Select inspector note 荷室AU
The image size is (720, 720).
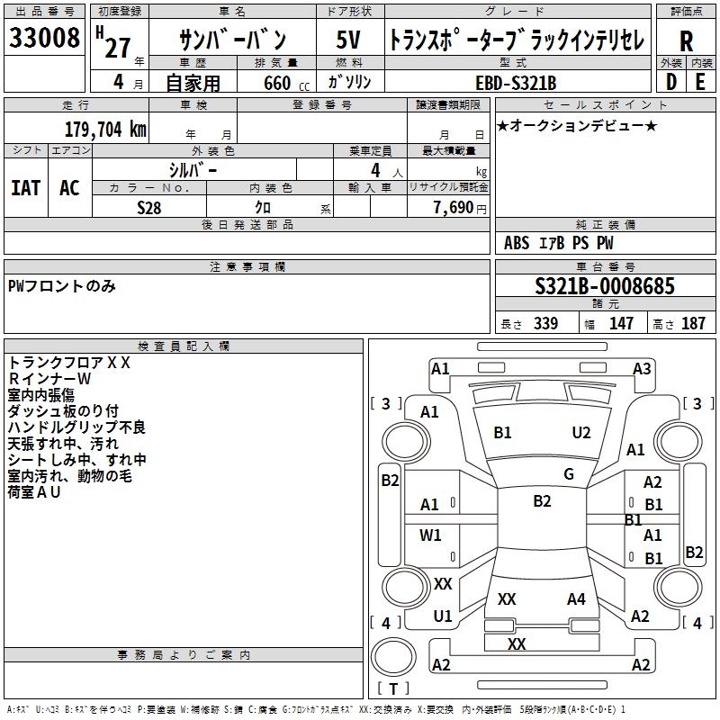tap(34, 492)
